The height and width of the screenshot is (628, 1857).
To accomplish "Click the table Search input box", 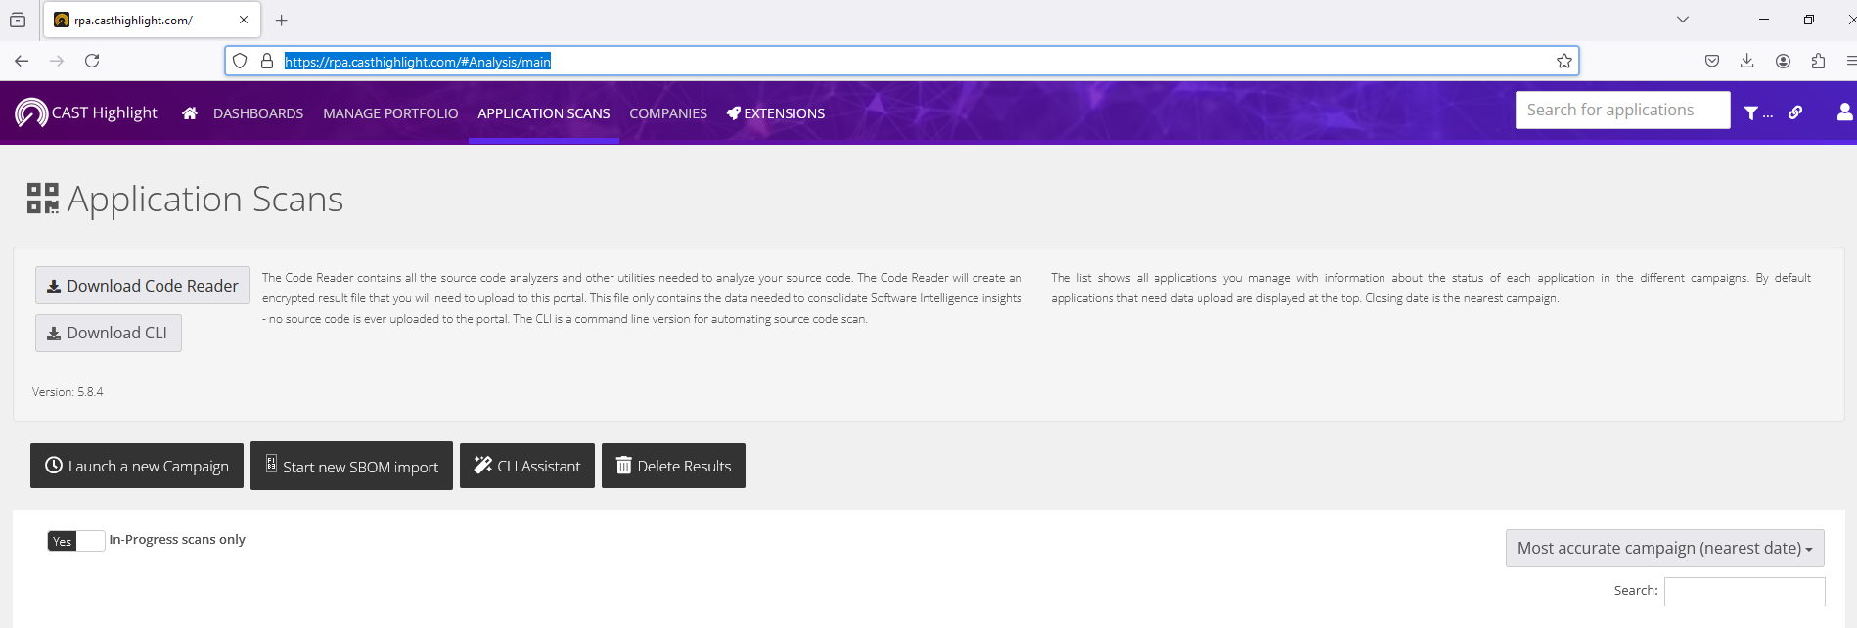I will tap(1744, 591).
